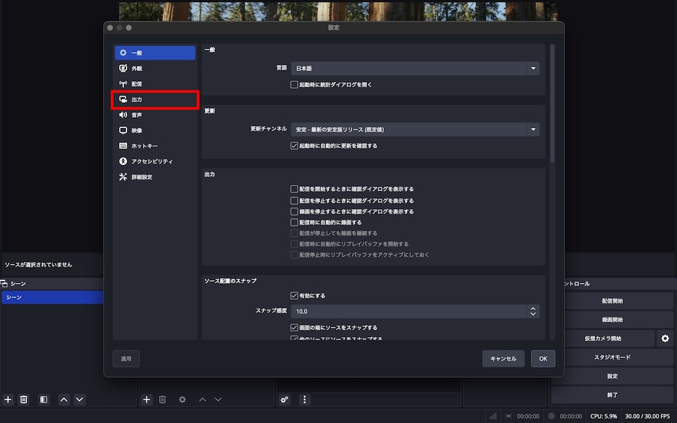Open the 更新チャンネル dropdown
Image resolution: width=677 pixels, height=423 pixels.
415,129
